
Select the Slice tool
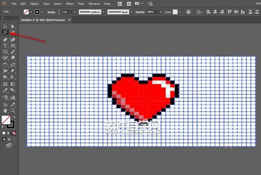(x=13, y=105)
